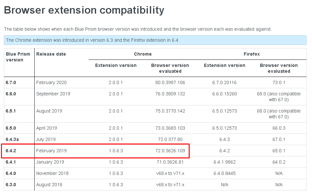The image size is (312, 193).
Task: Select Firefox extension version '6.7.0.20116'
Action: pos(224,82)
